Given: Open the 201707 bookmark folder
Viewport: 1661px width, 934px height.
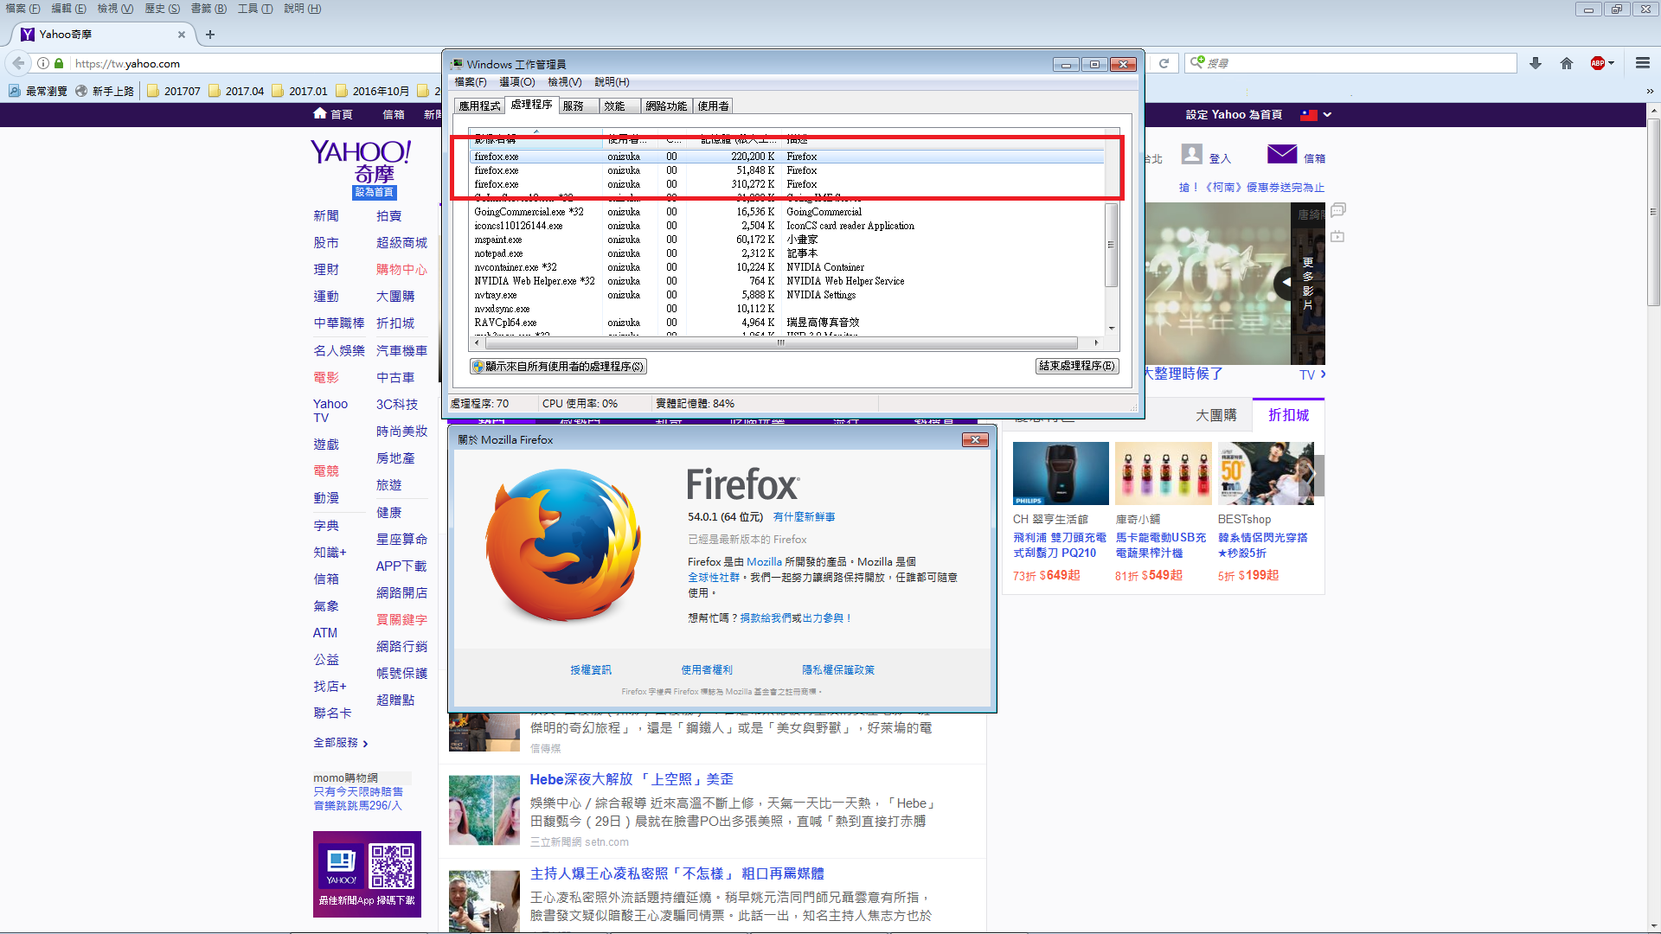Looking at the screenshot, I should click(x=174, y=91).
